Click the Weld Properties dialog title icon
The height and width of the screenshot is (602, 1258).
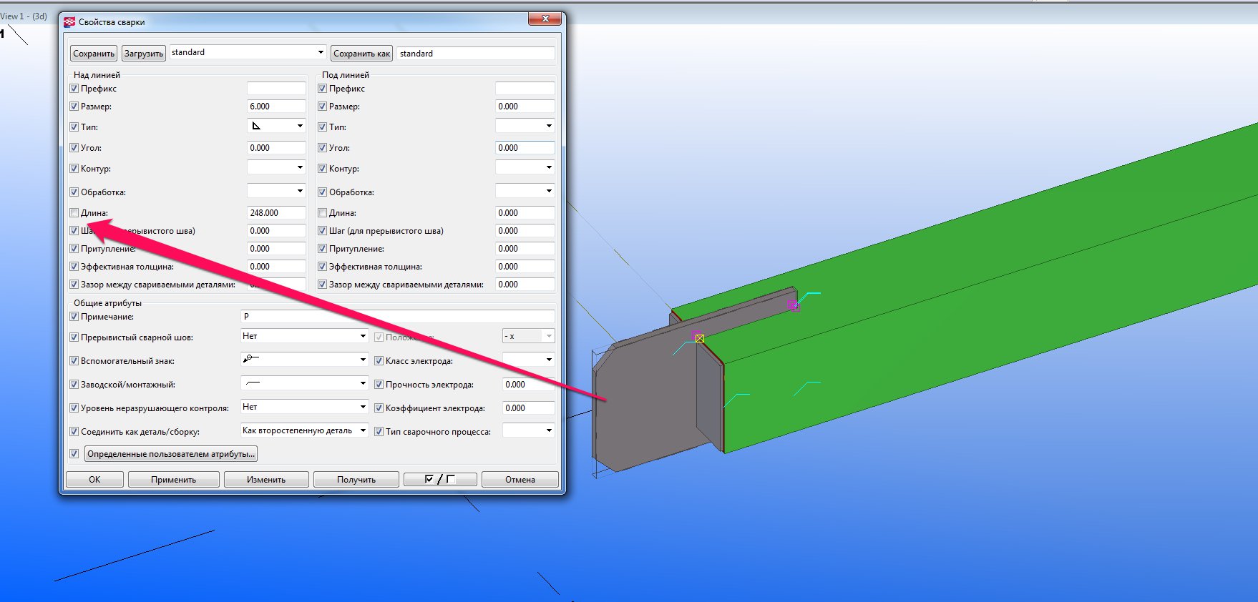tap(69, 22)
